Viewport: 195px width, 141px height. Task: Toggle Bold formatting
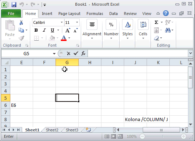[x=36, y=30]
